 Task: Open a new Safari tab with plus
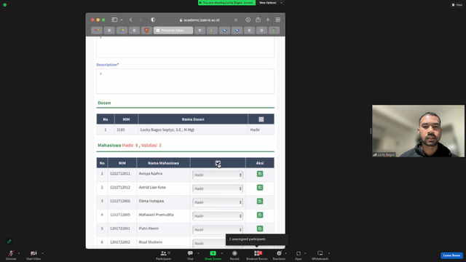point(268,20)
